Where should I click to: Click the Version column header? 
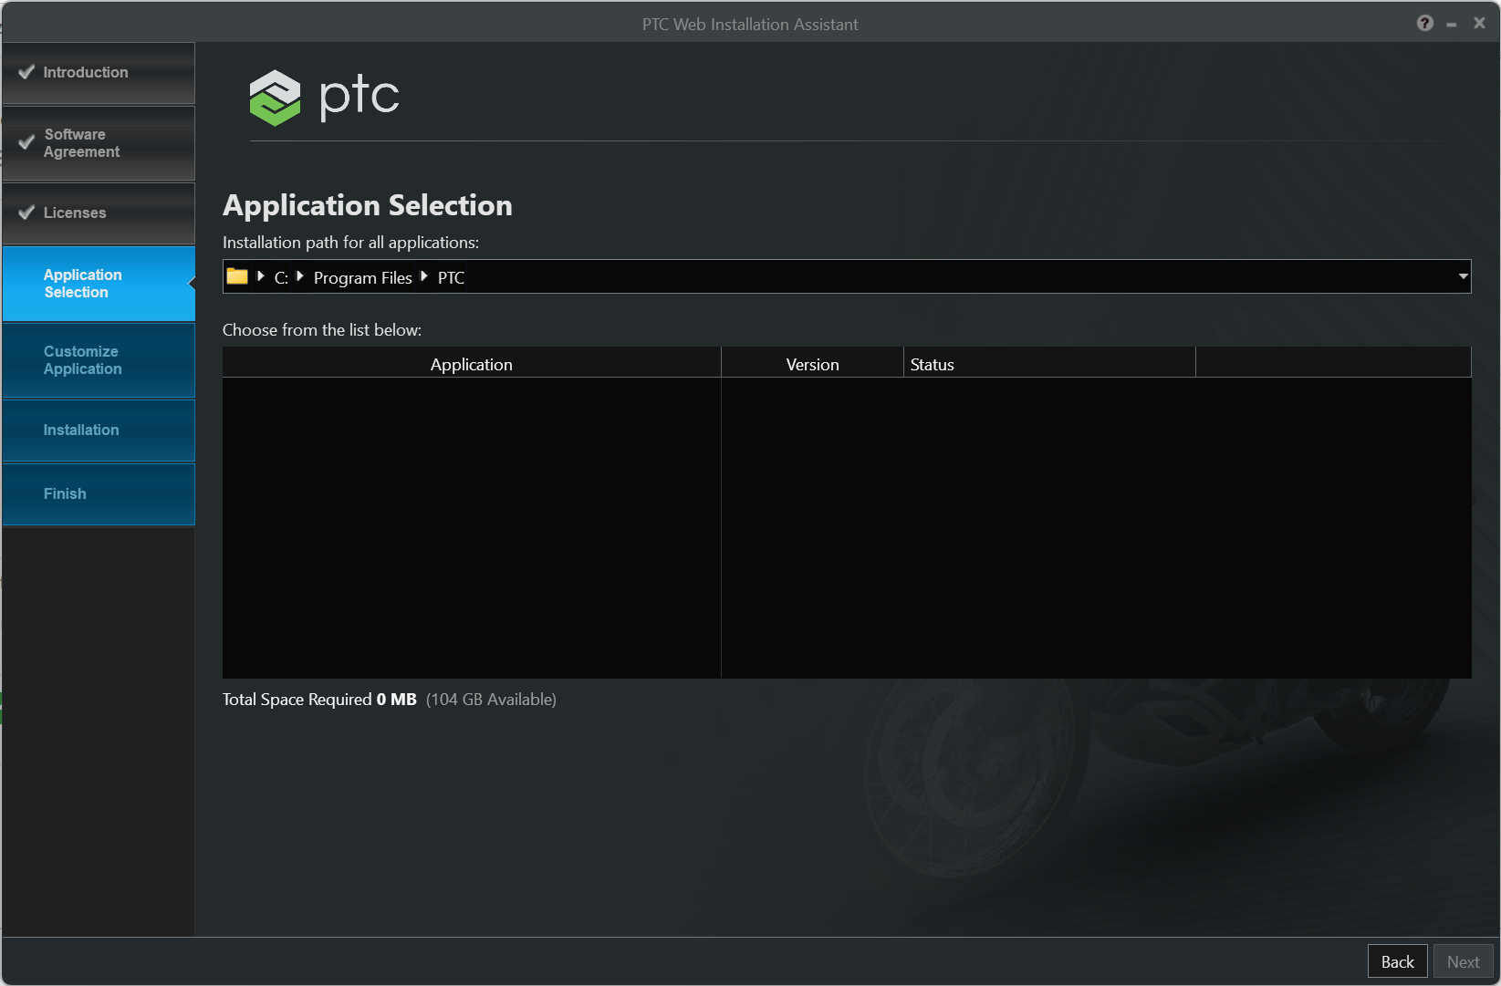[812, 363]
